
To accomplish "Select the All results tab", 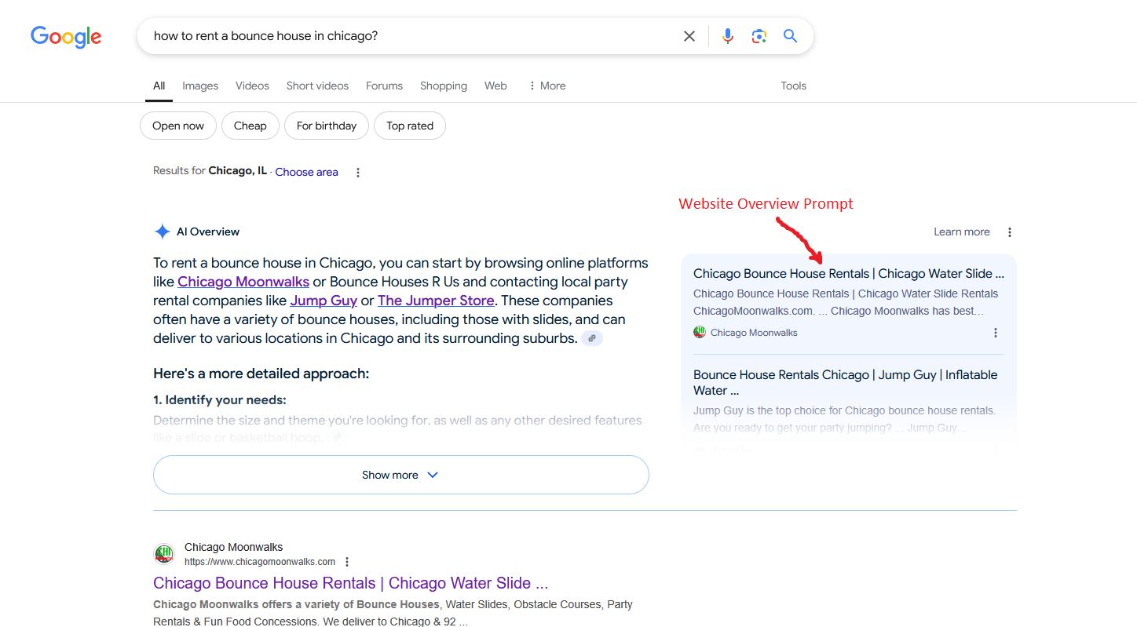I will [159, 86].
